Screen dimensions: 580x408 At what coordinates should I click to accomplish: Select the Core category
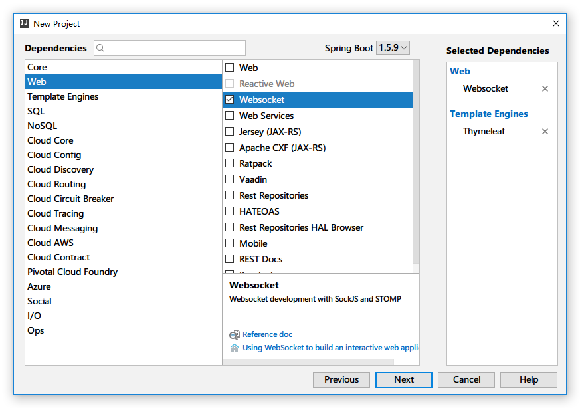click(124, 67)
